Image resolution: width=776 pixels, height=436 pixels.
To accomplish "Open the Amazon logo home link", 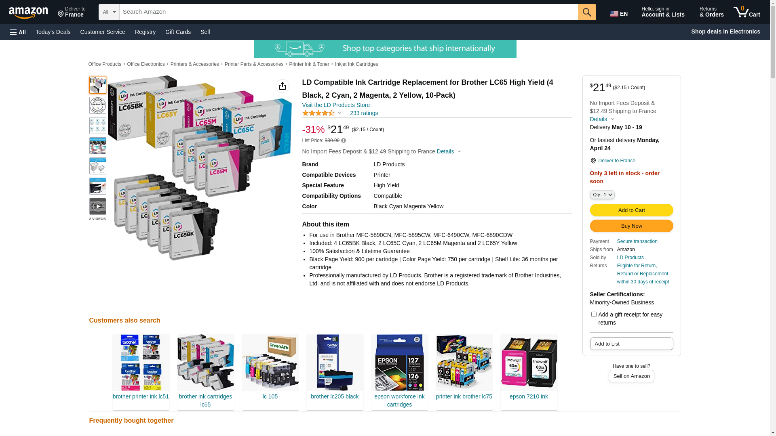I will point(28,13).
